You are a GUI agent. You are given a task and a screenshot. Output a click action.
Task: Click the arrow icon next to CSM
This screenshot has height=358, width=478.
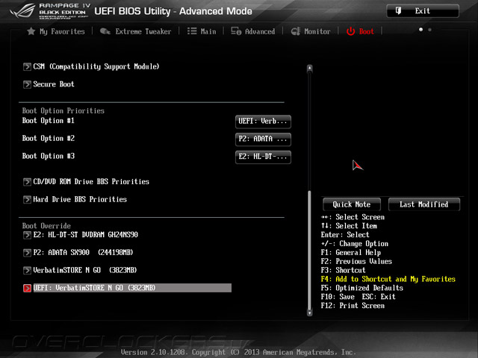tap(27, 66)
